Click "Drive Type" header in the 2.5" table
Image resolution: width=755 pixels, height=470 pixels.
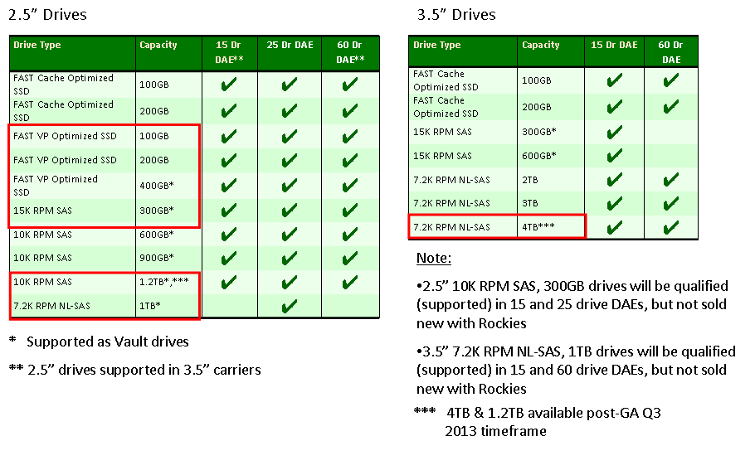tap(37, 45)
